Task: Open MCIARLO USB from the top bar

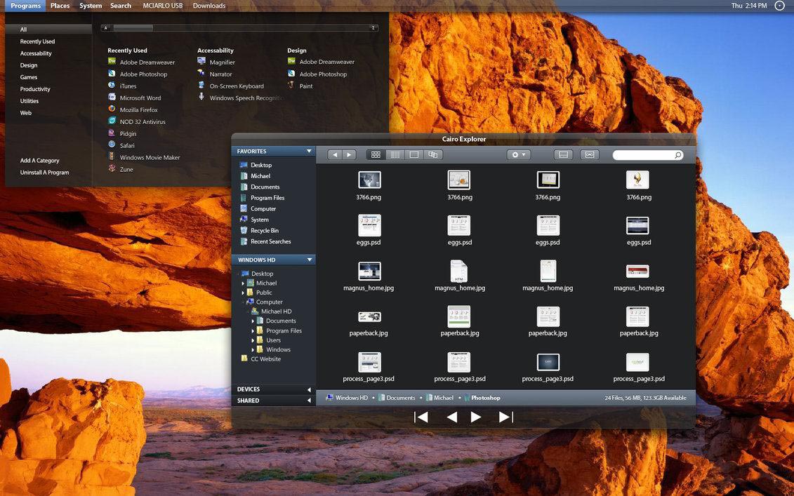Action: click(163, 6)
